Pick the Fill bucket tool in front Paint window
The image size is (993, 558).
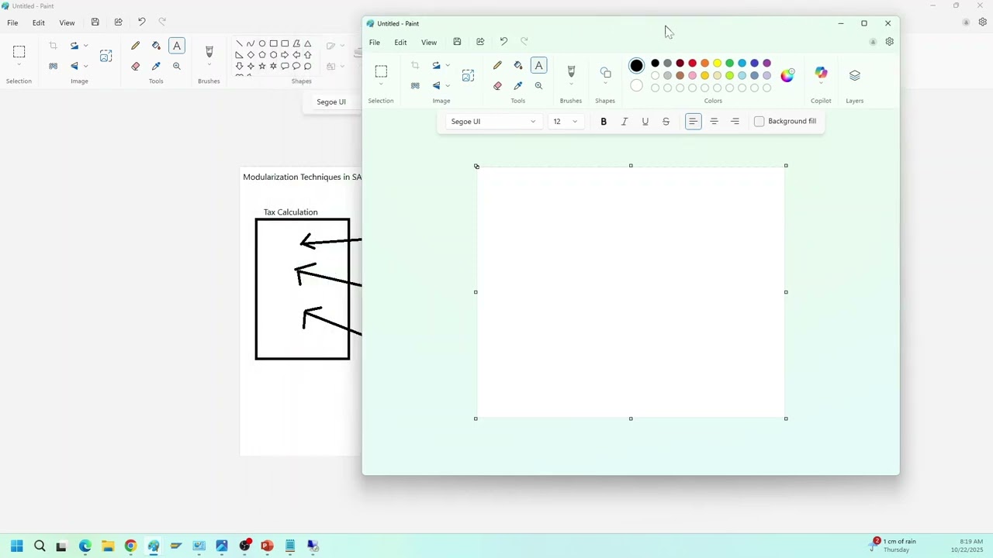click(518, 66)
